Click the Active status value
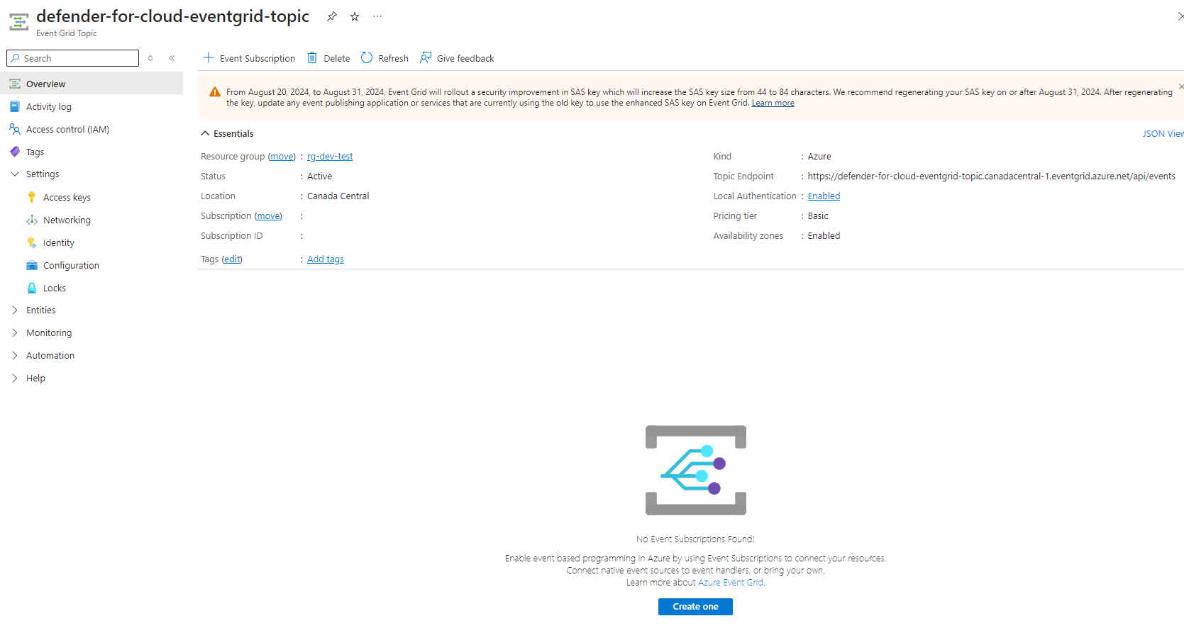Viewport: 1184px width, 633px height. (319, 177)
